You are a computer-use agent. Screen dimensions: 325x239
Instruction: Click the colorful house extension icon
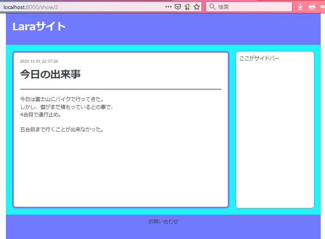(187, 7)
